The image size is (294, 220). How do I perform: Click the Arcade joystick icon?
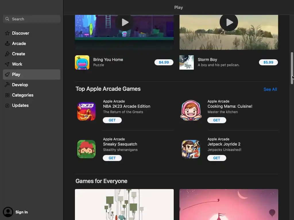click(x=7, y=44)
